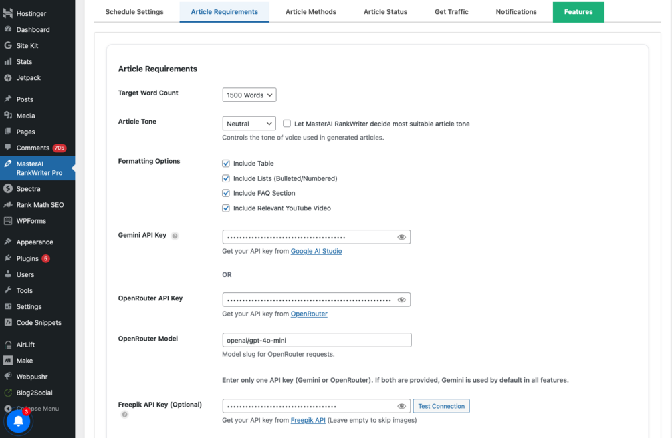Click the Plugins plug icon
This screenshot has height=438, width=672.
click(8, 258)
